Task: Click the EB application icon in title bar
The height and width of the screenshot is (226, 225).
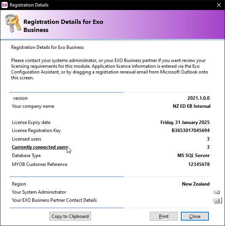Action: tap(5, 5)
